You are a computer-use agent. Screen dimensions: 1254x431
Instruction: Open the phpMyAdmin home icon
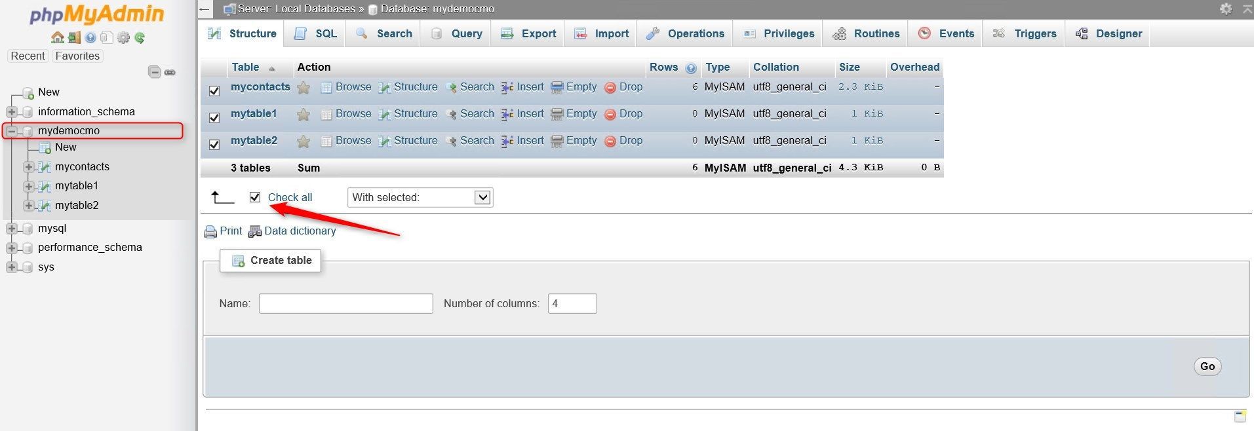coord(58,38)
